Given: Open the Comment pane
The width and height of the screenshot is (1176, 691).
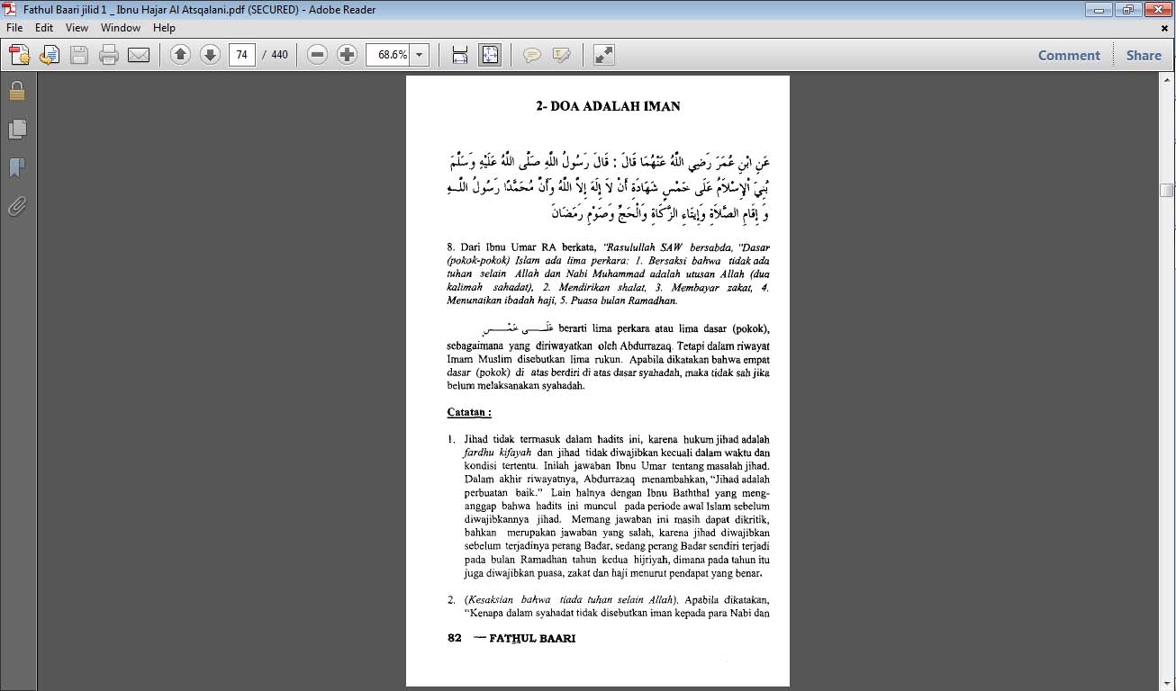Looking at the screenshot, I should (x=1068, y=54).
